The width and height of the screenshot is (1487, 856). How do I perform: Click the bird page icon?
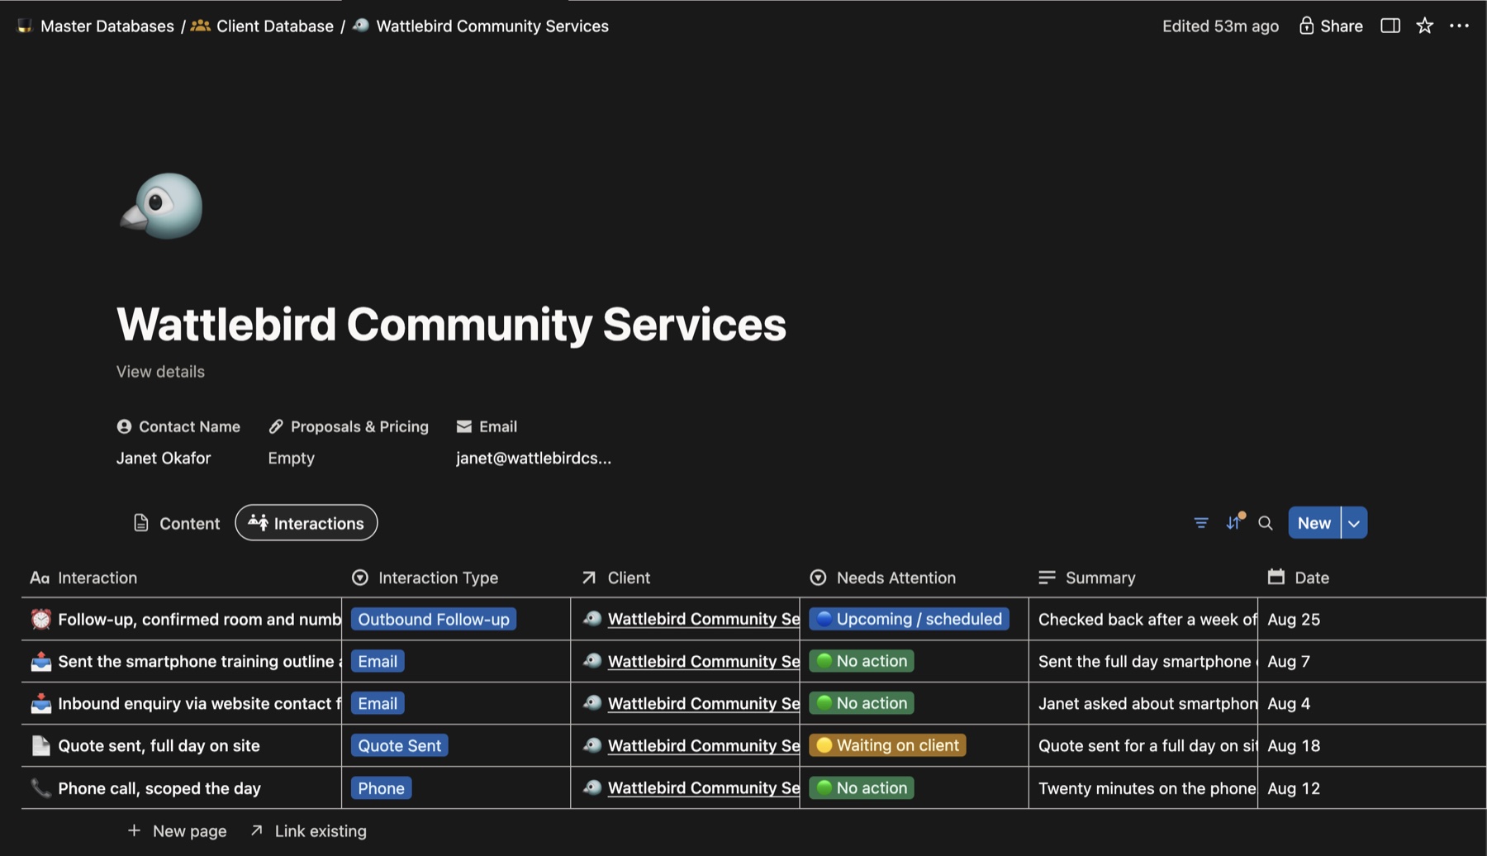point(162,206)
